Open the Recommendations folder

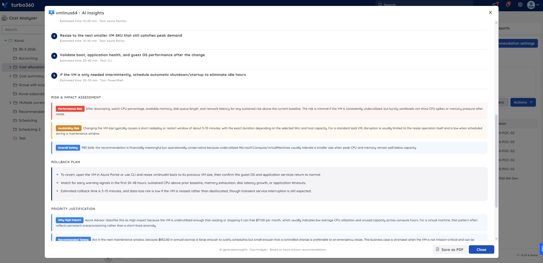pyautogui.click(x=31, y=111)
